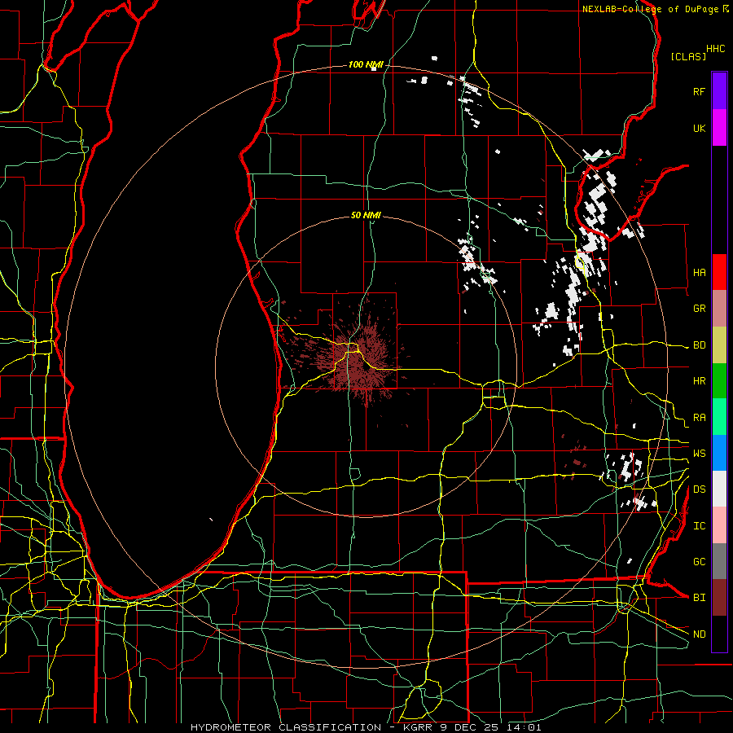Click the magenta UK legend color swatch

click(719, 128)
